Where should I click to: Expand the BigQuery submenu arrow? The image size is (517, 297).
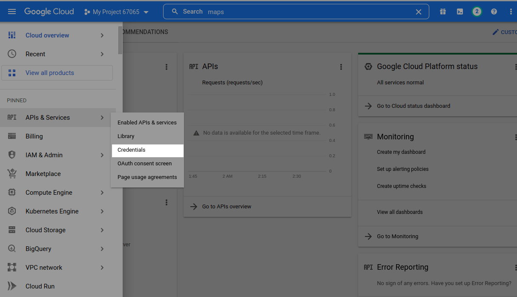(102, 249)
